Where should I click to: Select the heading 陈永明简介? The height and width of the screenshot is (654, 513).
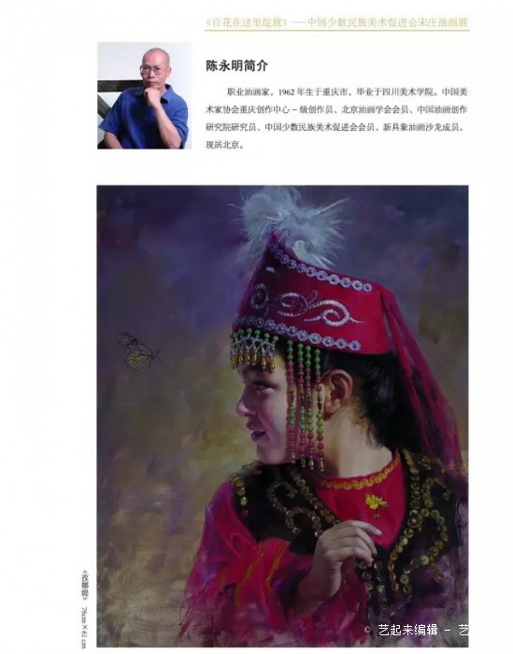tap(236, 66)
